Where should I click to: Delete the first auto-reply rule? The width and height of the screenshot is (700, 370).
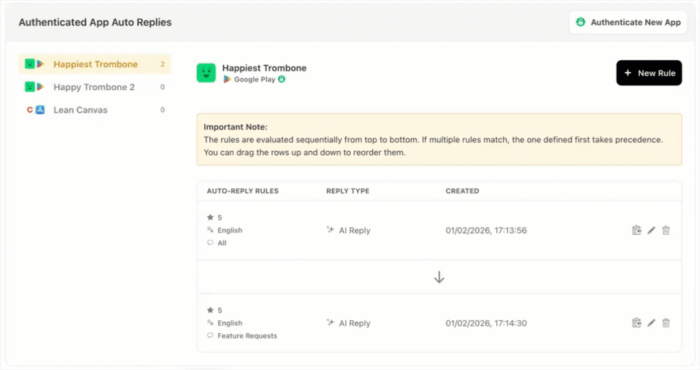(x=666, y=231)
